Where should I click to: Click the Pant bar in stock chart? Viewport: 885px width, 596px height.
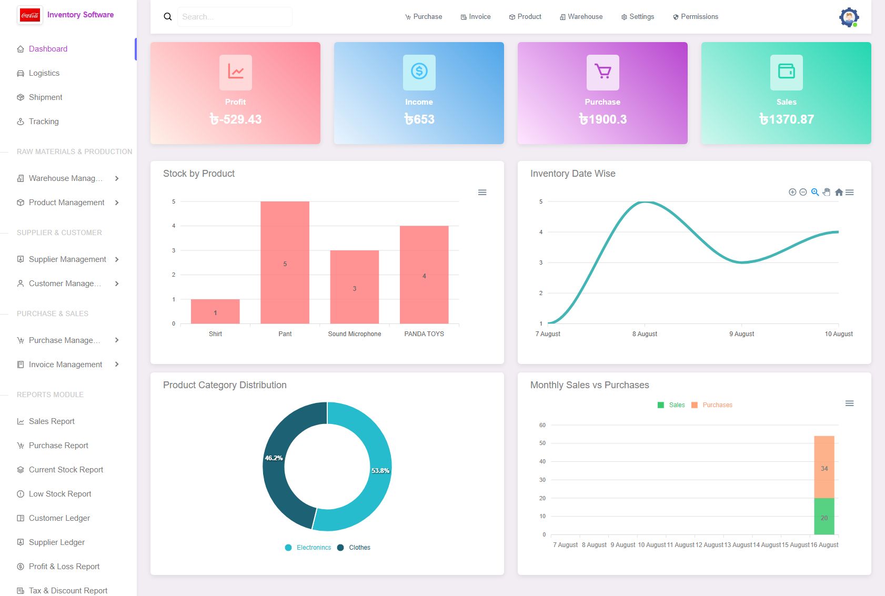[x=285, y=262]
